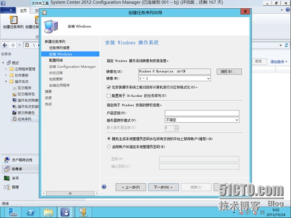Image resolution: width=291 pixels, height=218 pixels.
Task: Open the 软件更新 folder
Action: [x=19, y=75]
